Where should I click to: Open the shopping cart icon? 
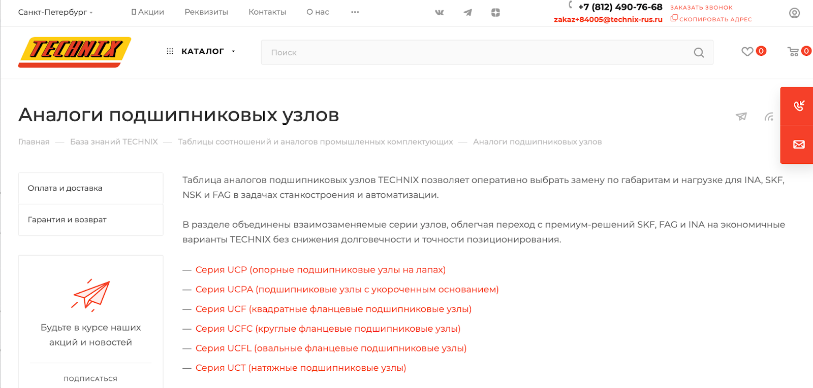[x=793, y=51]
